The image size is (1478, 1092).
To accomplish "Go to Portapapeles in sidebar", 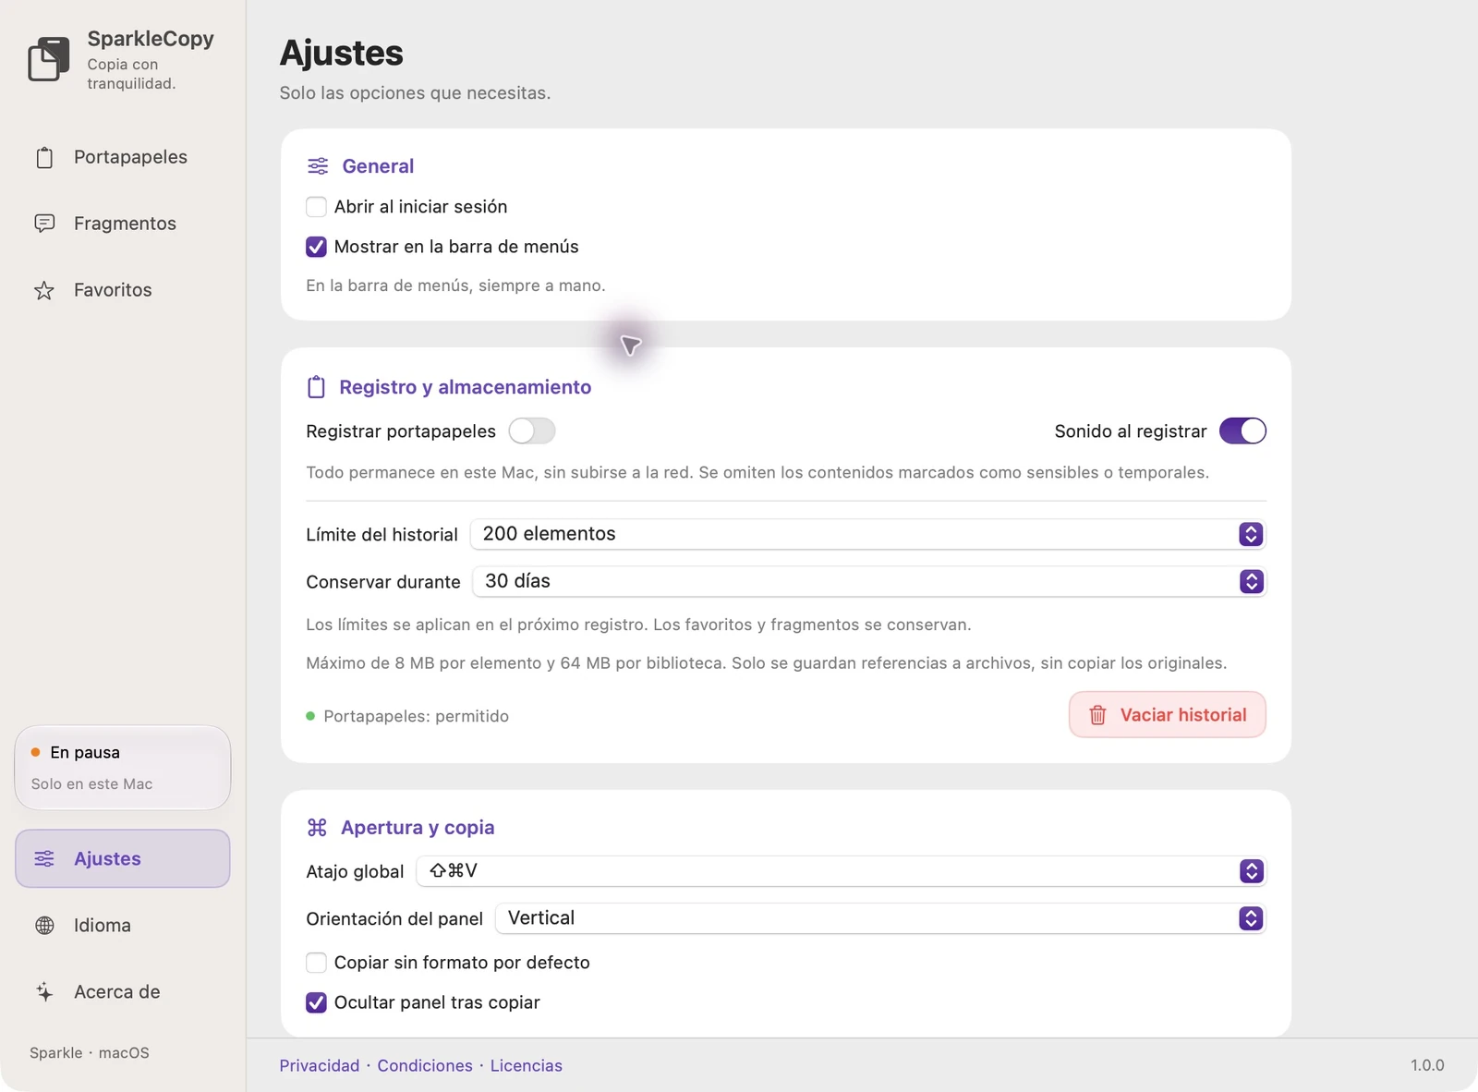I will (123, 157).
